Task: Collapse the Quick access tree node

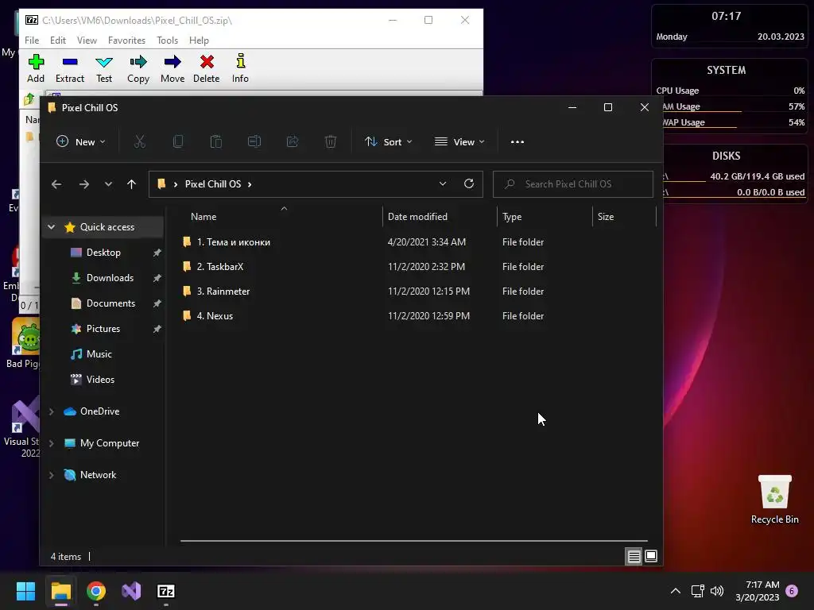Action: [x=52, y=226]
